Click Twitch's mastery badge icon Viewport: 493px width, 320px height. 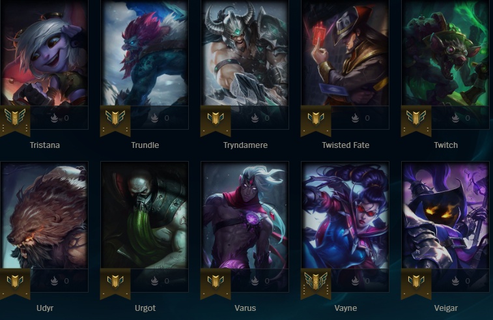pos(416,118)
